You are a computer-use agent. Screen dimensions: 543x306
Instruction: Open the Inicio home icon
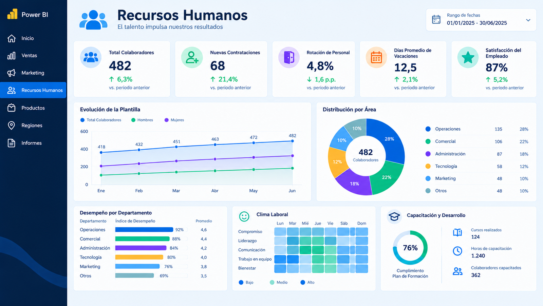point(12,38)
